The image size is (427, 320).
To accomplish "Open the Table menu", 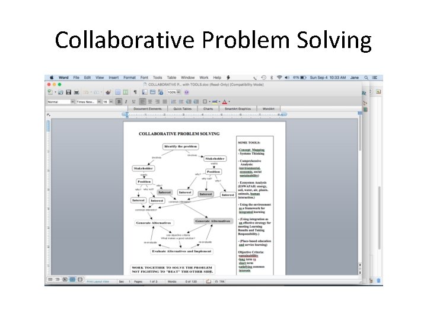I will [171, 78].
